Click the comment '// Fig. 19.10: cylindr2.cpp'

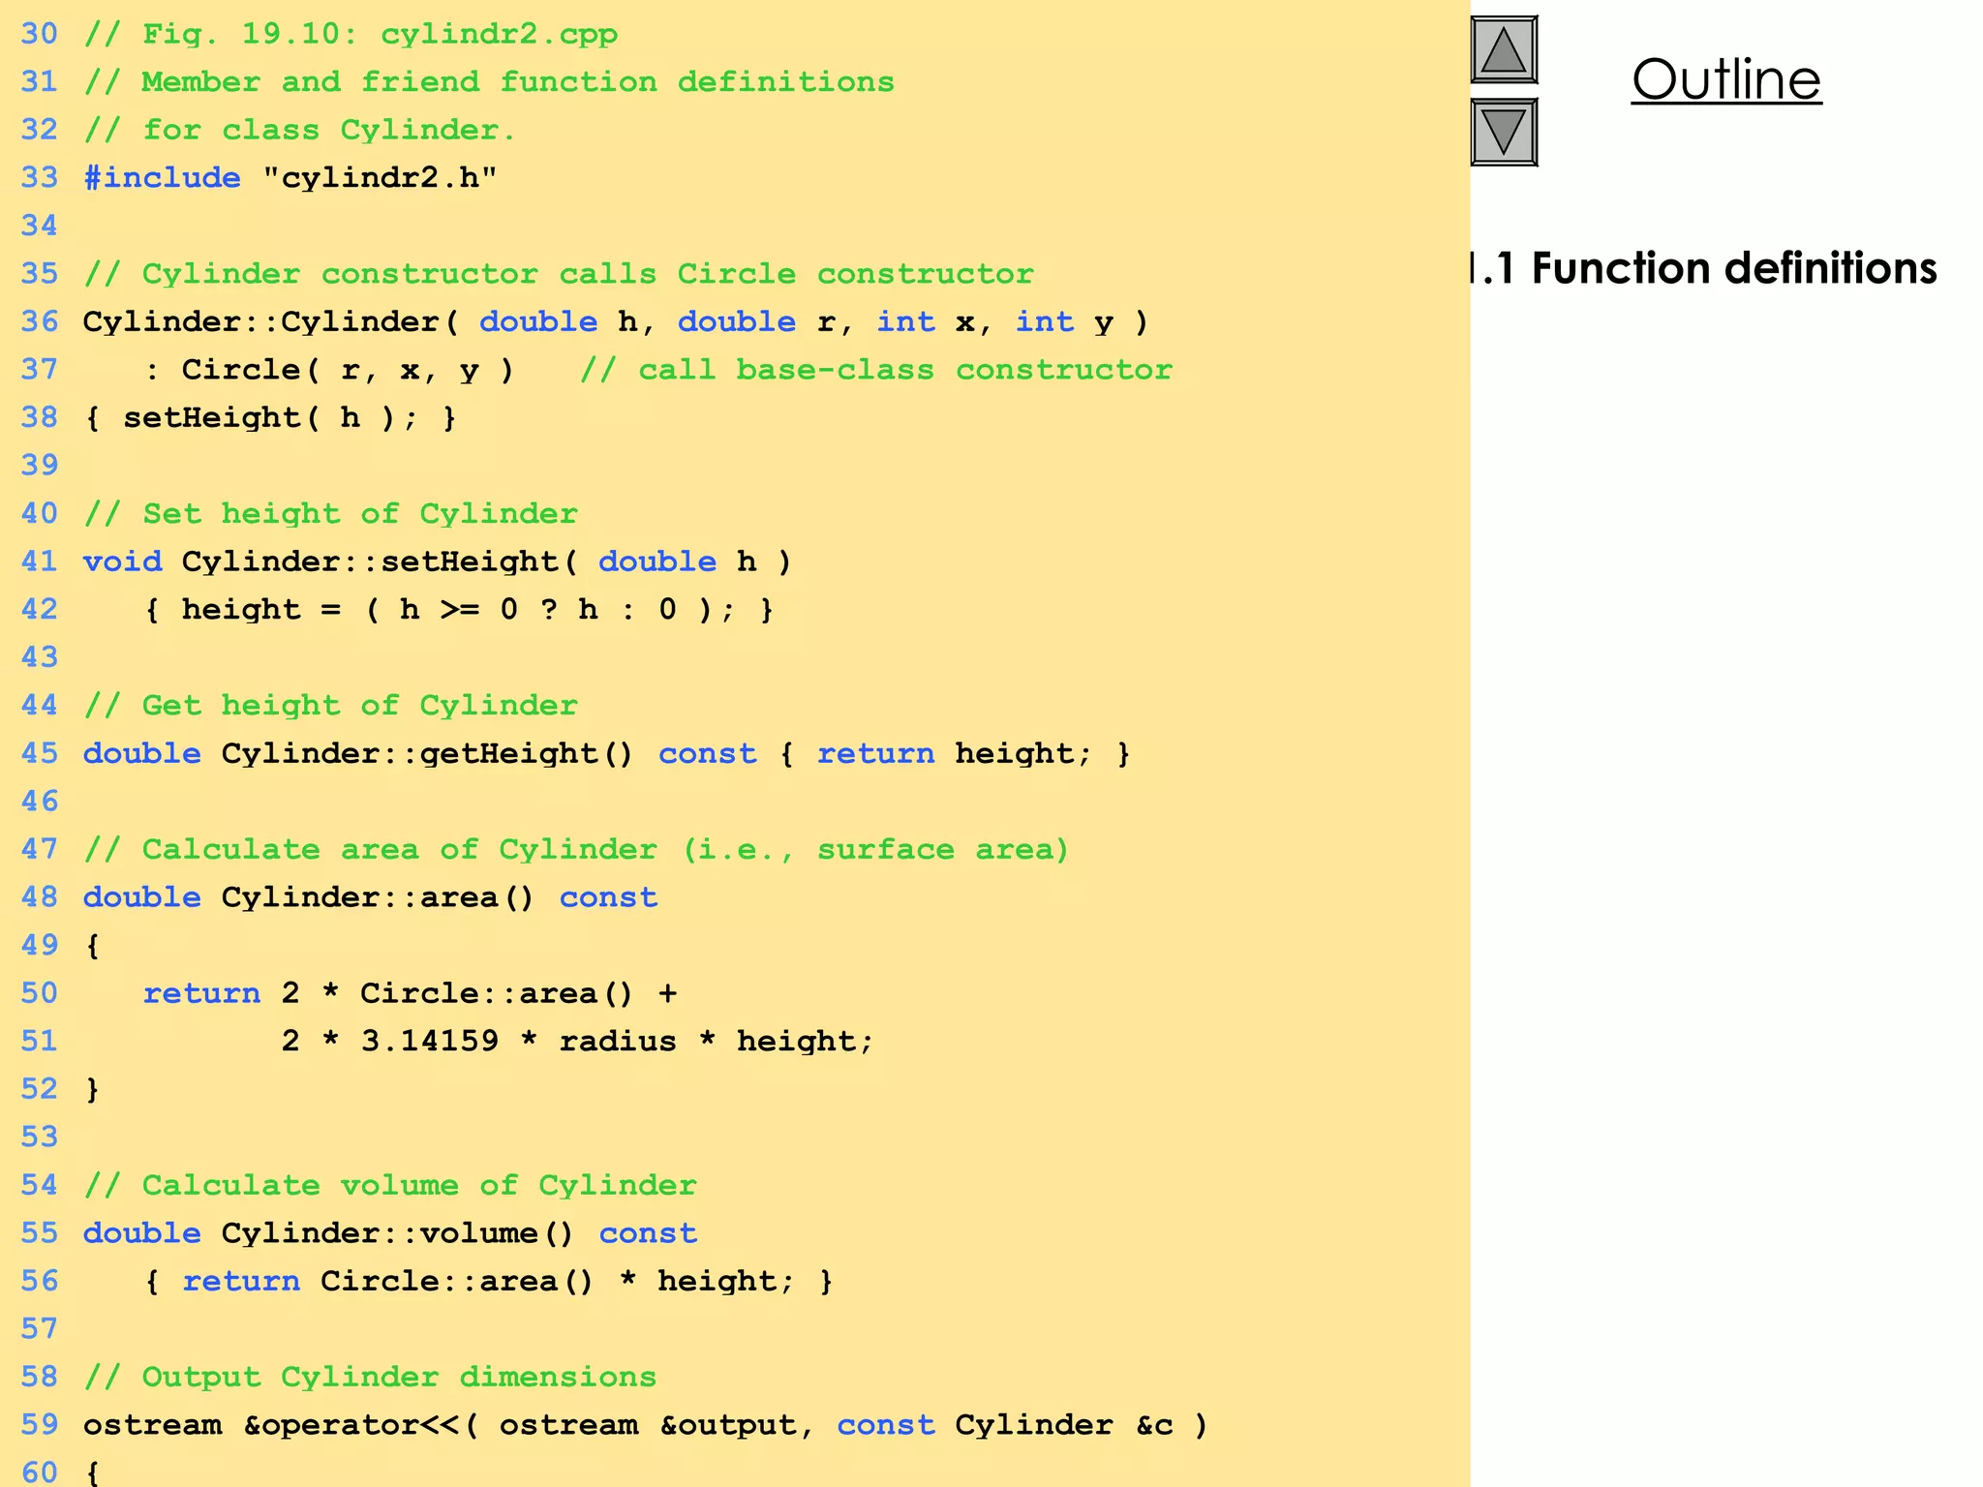coord(351,35)
